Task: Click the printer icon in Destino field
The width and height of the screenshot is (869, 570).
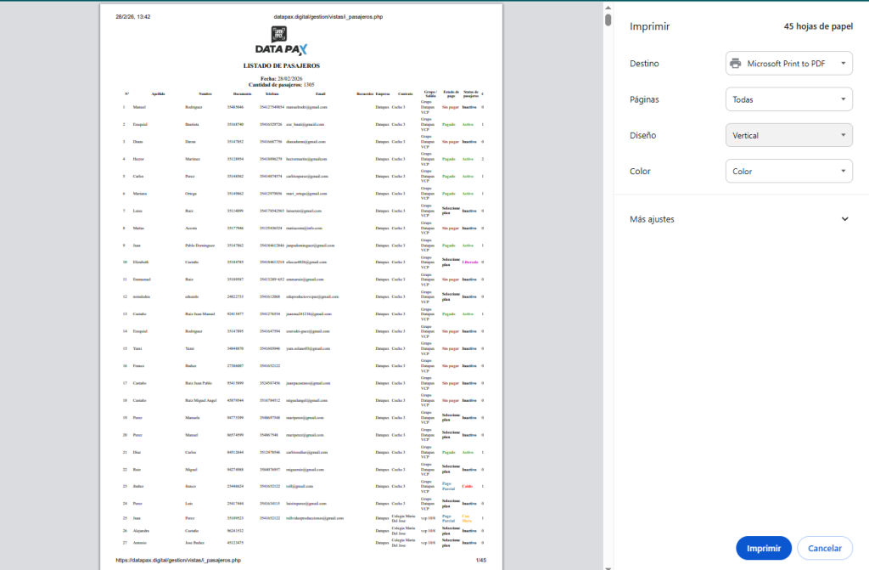Action: 736,64
